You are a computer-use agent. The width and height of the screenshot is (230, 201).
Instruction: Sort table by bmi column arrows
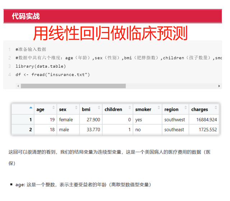99,107
